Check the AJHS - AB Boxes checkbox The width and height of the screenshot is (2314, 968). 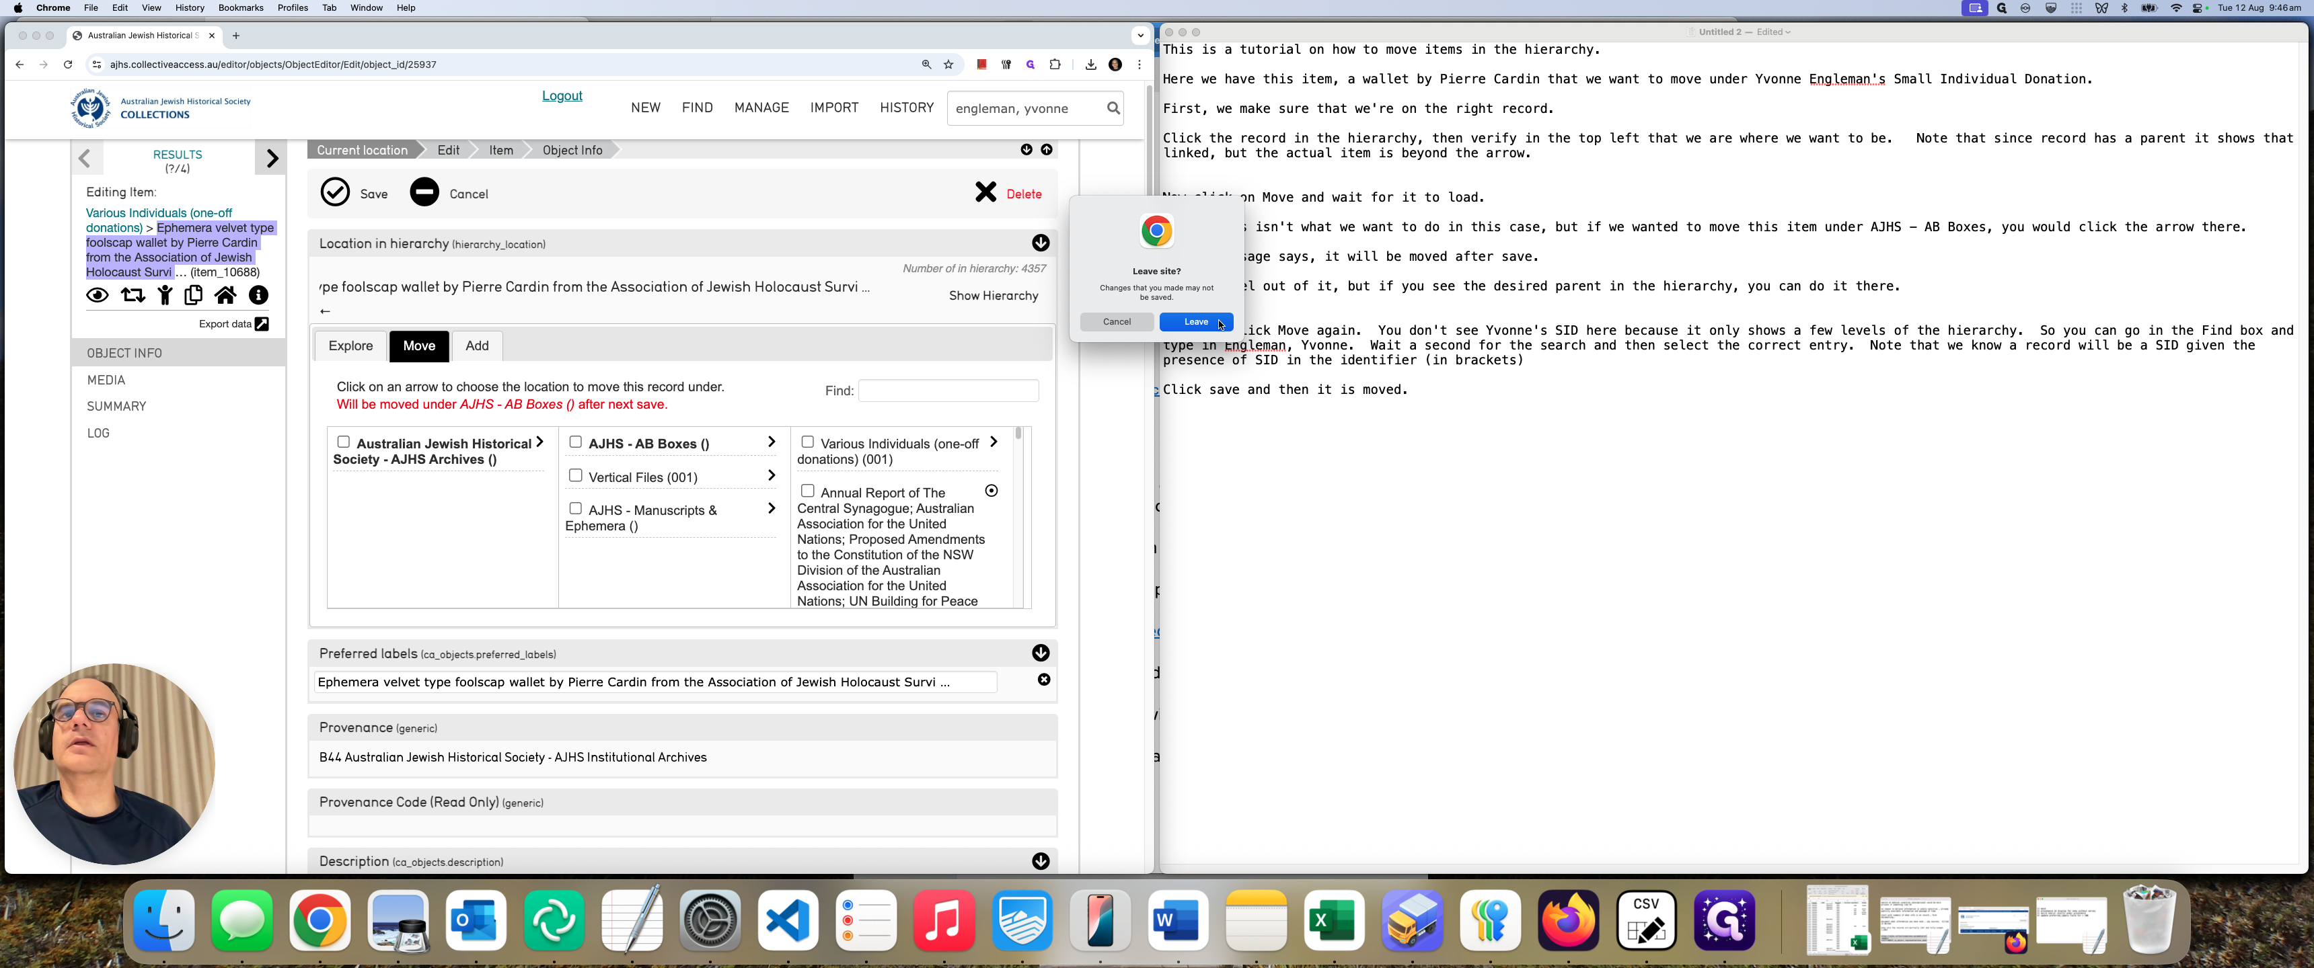(x=576, y=442)
